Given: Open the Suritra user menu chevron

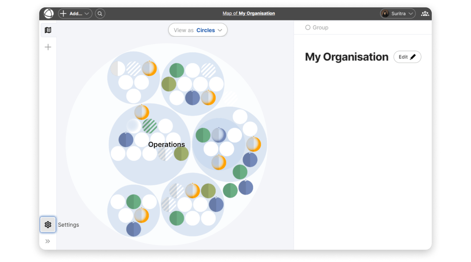Looking at the screenshot, I should (411, 13).
